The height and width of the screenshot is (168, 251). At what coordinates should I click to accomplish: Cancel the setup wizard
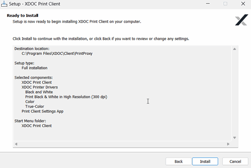235,161
